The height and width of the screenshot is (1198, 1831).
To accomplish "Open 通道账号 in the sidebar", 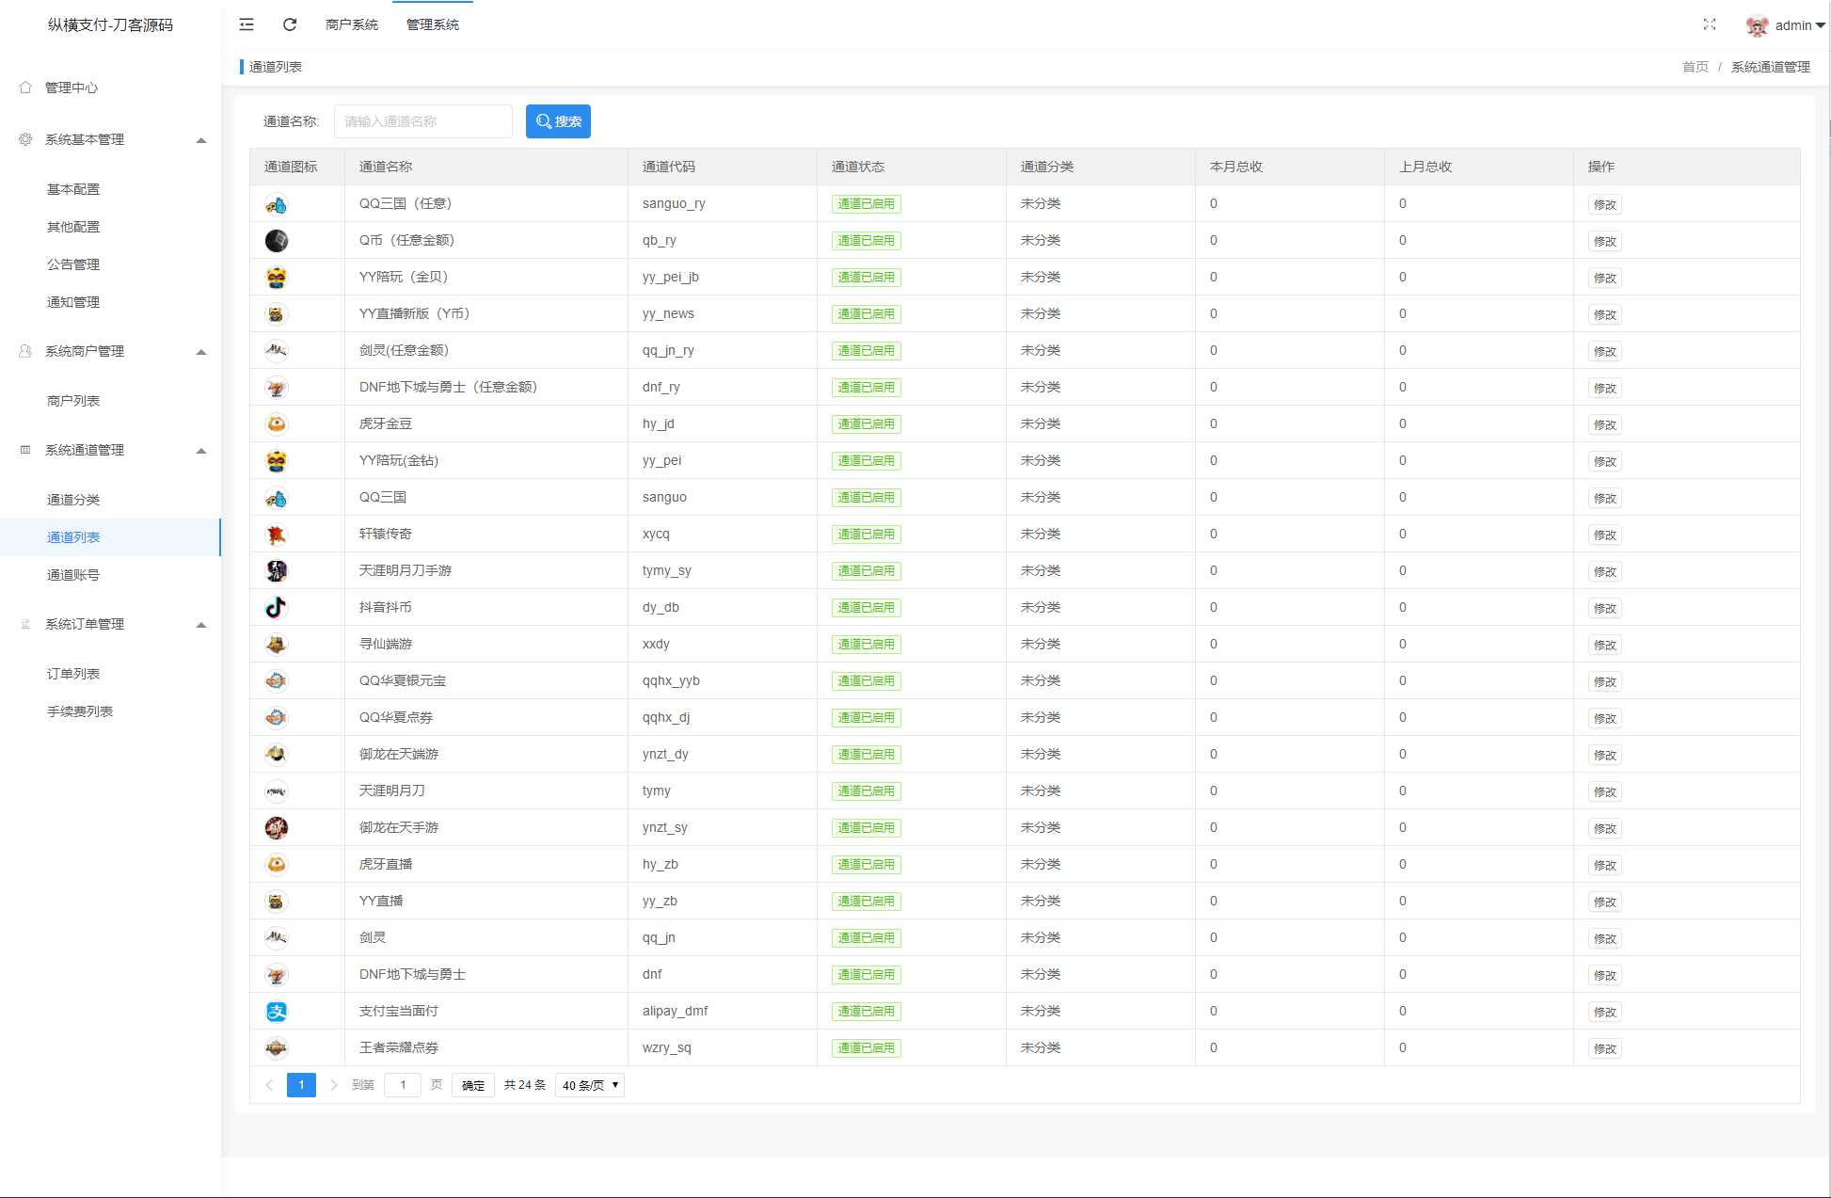I will [x=73, y=575].
